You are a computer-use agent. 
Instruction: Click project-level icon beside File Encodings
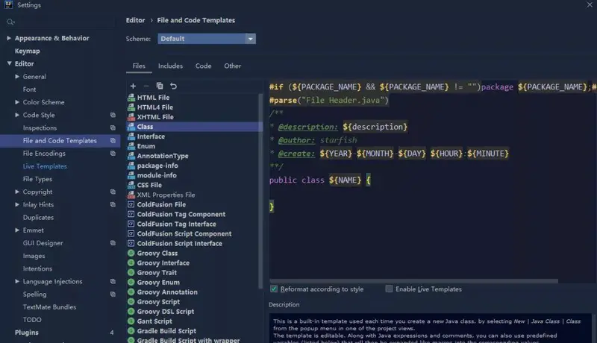(113, 154)
